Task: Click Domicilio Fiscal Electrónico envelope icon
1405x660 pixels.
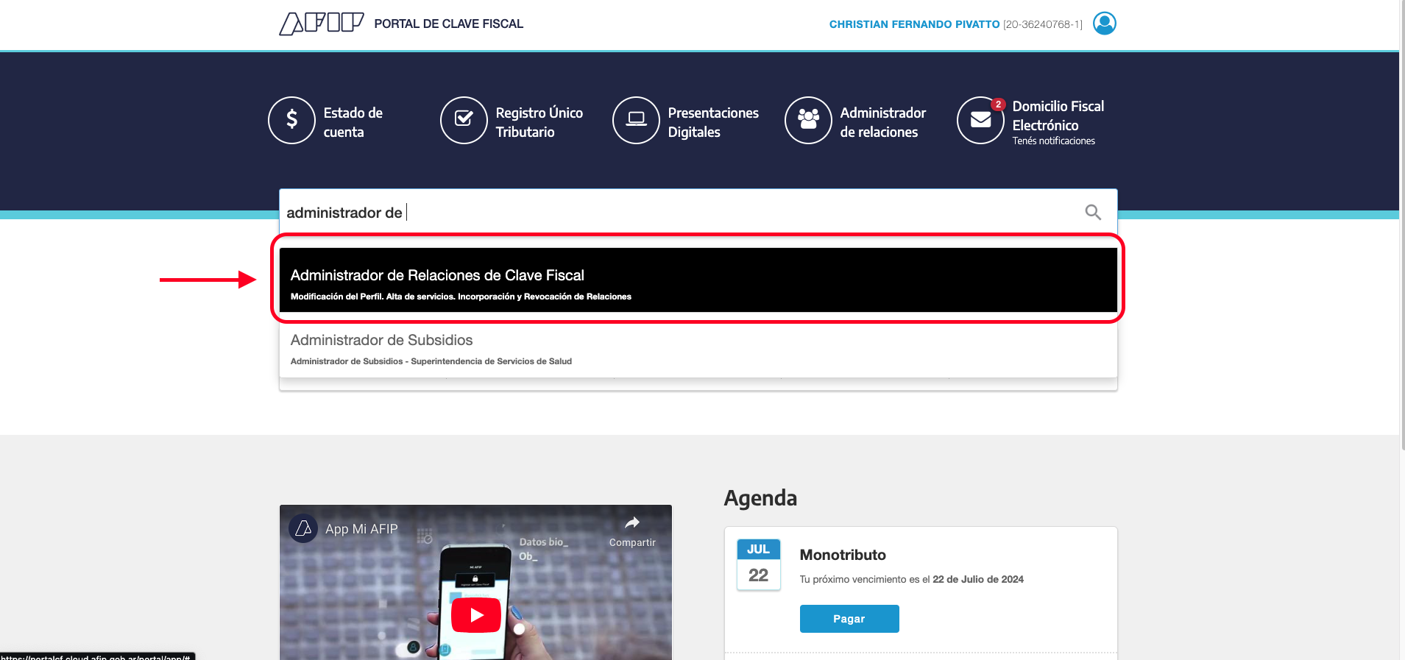Action: pyautogui.click(x=980, y=120)
